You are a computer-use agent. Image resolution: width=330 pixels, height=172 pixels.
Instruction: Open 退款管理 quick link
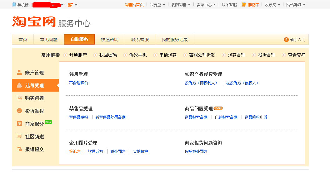[x=237, y=55]
